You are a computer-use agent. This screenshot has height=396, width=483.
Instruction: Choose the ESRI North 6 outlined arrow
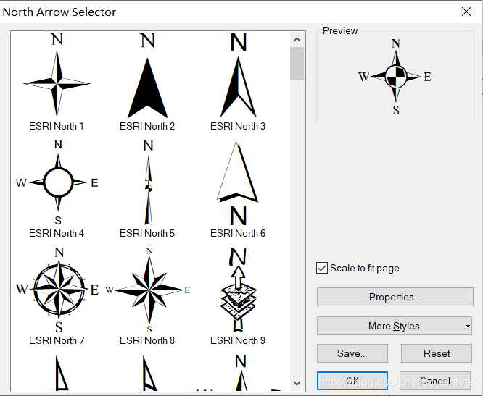click(237, 183)
